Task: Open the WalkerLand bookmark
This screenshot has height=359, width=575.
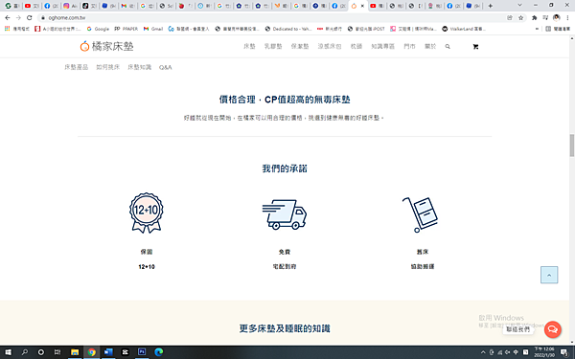Action: pos(464,29)
